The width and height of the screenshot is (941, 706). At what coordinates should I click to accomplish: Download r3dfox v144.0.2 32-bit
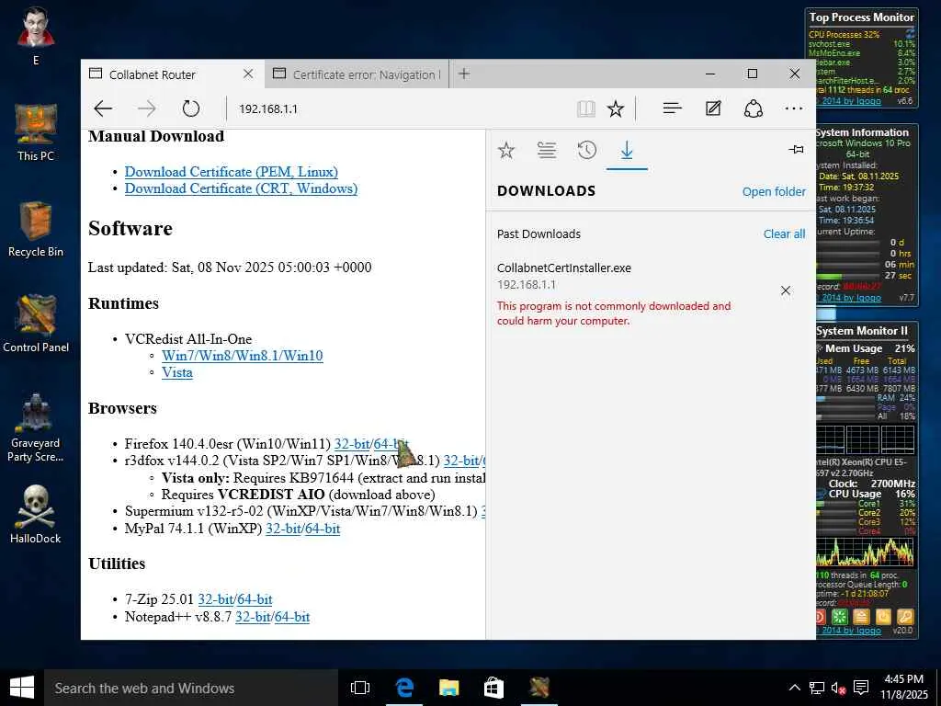(x=461, y=461)
